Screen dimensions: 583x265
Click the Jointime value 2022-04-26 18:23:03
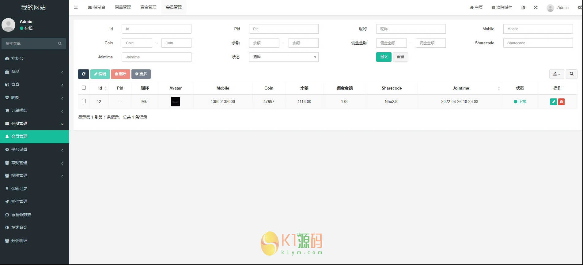coord(460,102)
